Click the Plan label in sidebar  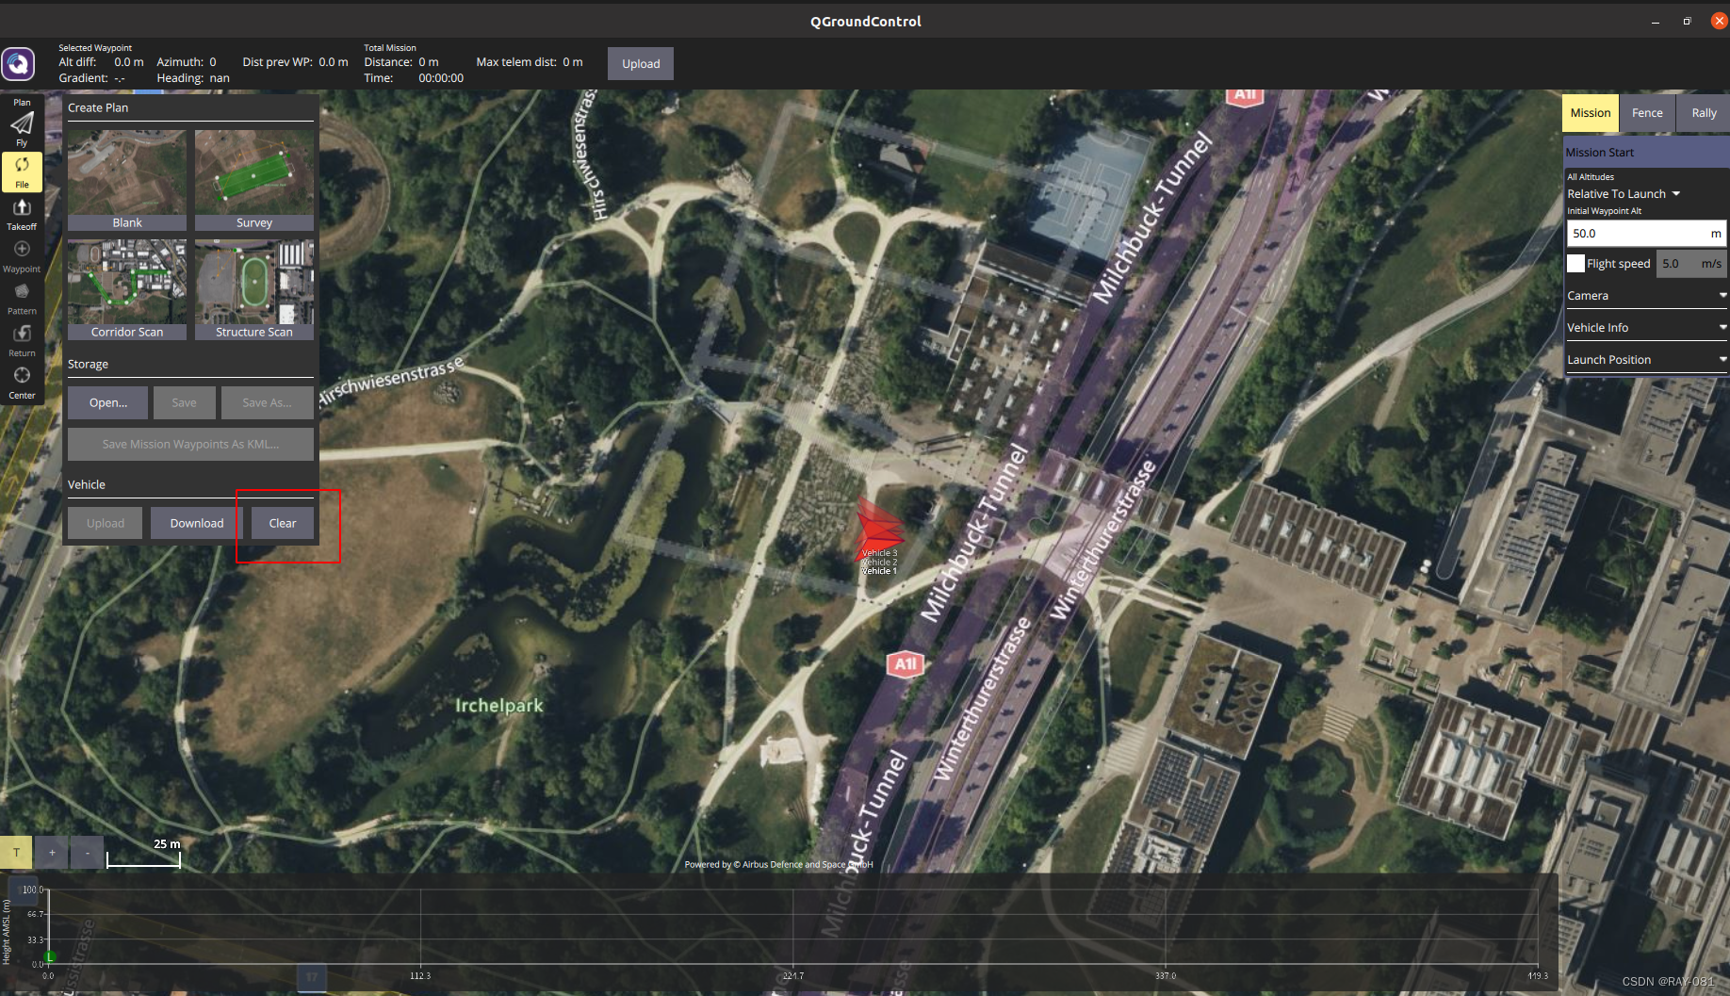coord(22,102)
